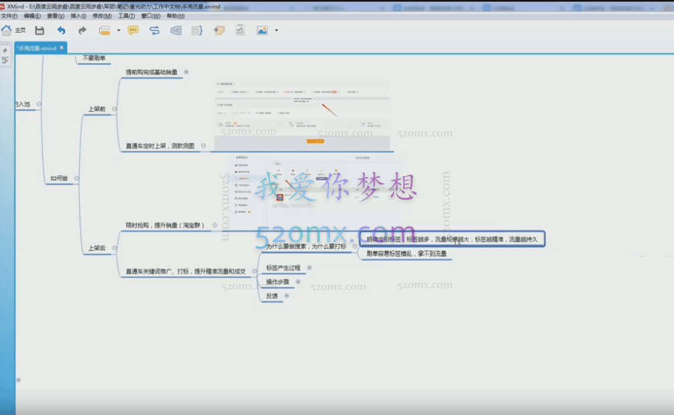Viewport: 674px width, 415px height.
Task: Insert an image from the toolbar
Action: [262, 31]
